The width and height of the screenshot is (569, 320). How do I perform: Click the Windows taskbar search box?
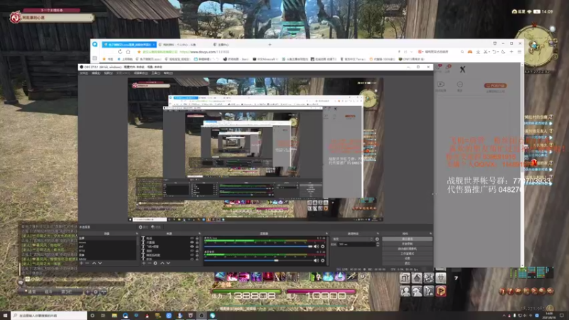coord(49,316)
